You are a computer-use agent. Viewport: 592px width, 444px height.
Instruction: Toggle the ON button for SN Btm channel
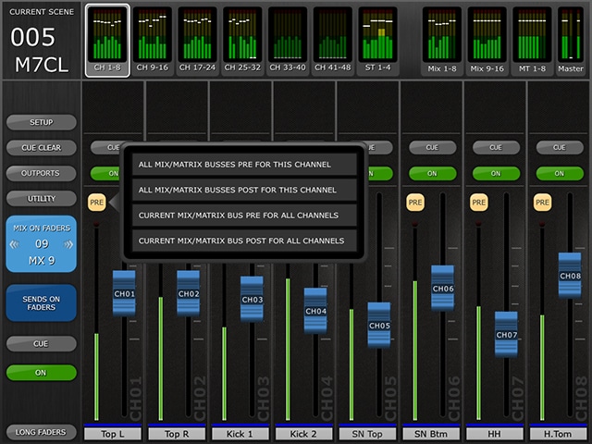pyautogui.click(x=432, y=173)
